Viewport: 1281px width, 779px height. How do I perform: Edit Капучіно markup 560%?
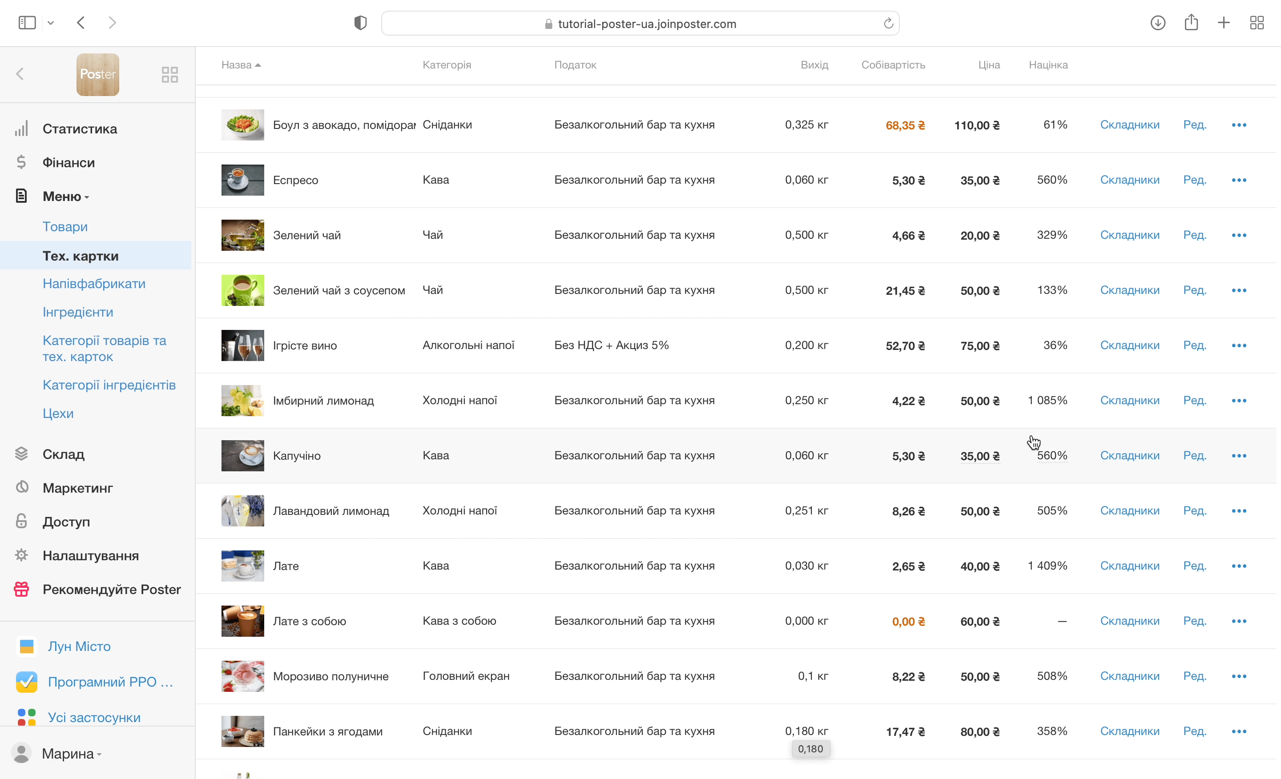[x=1052, y=455]
